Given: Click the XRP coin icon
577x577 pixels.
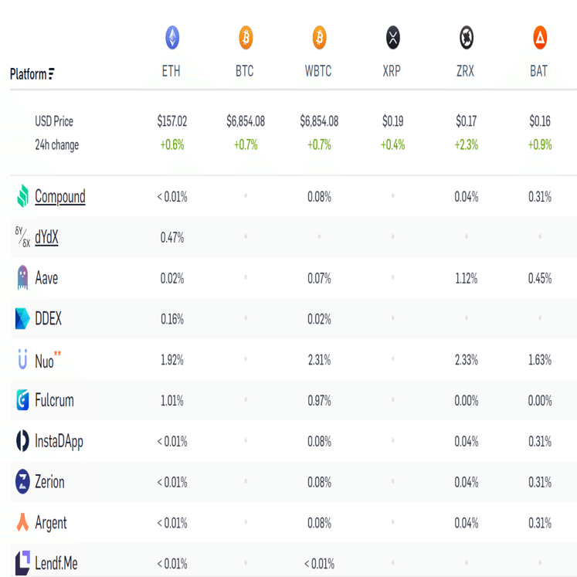Looking at the screenshot, I should pyautogui.click(x=392, y=37).
